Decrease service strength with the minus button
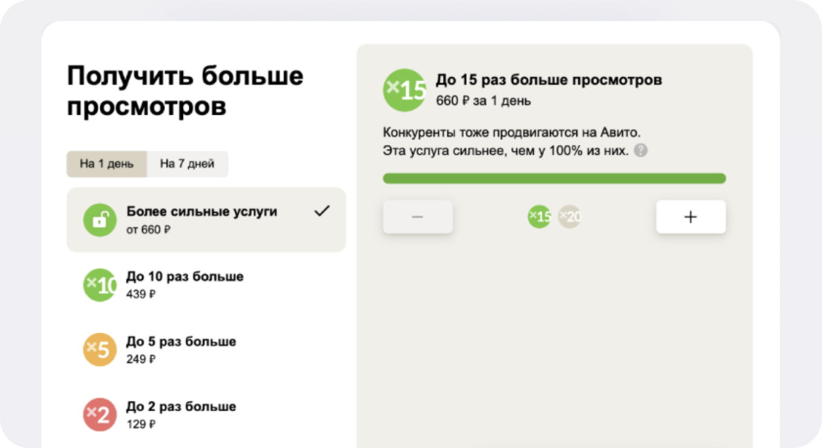 click(418, 217)
